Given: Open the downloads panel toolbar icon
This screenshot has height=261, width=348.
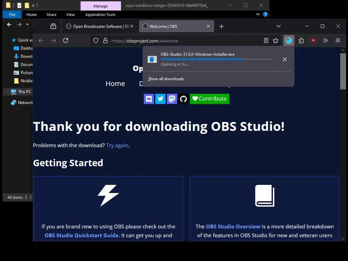Looking at the screenshot, I should [x=289, y=40].
